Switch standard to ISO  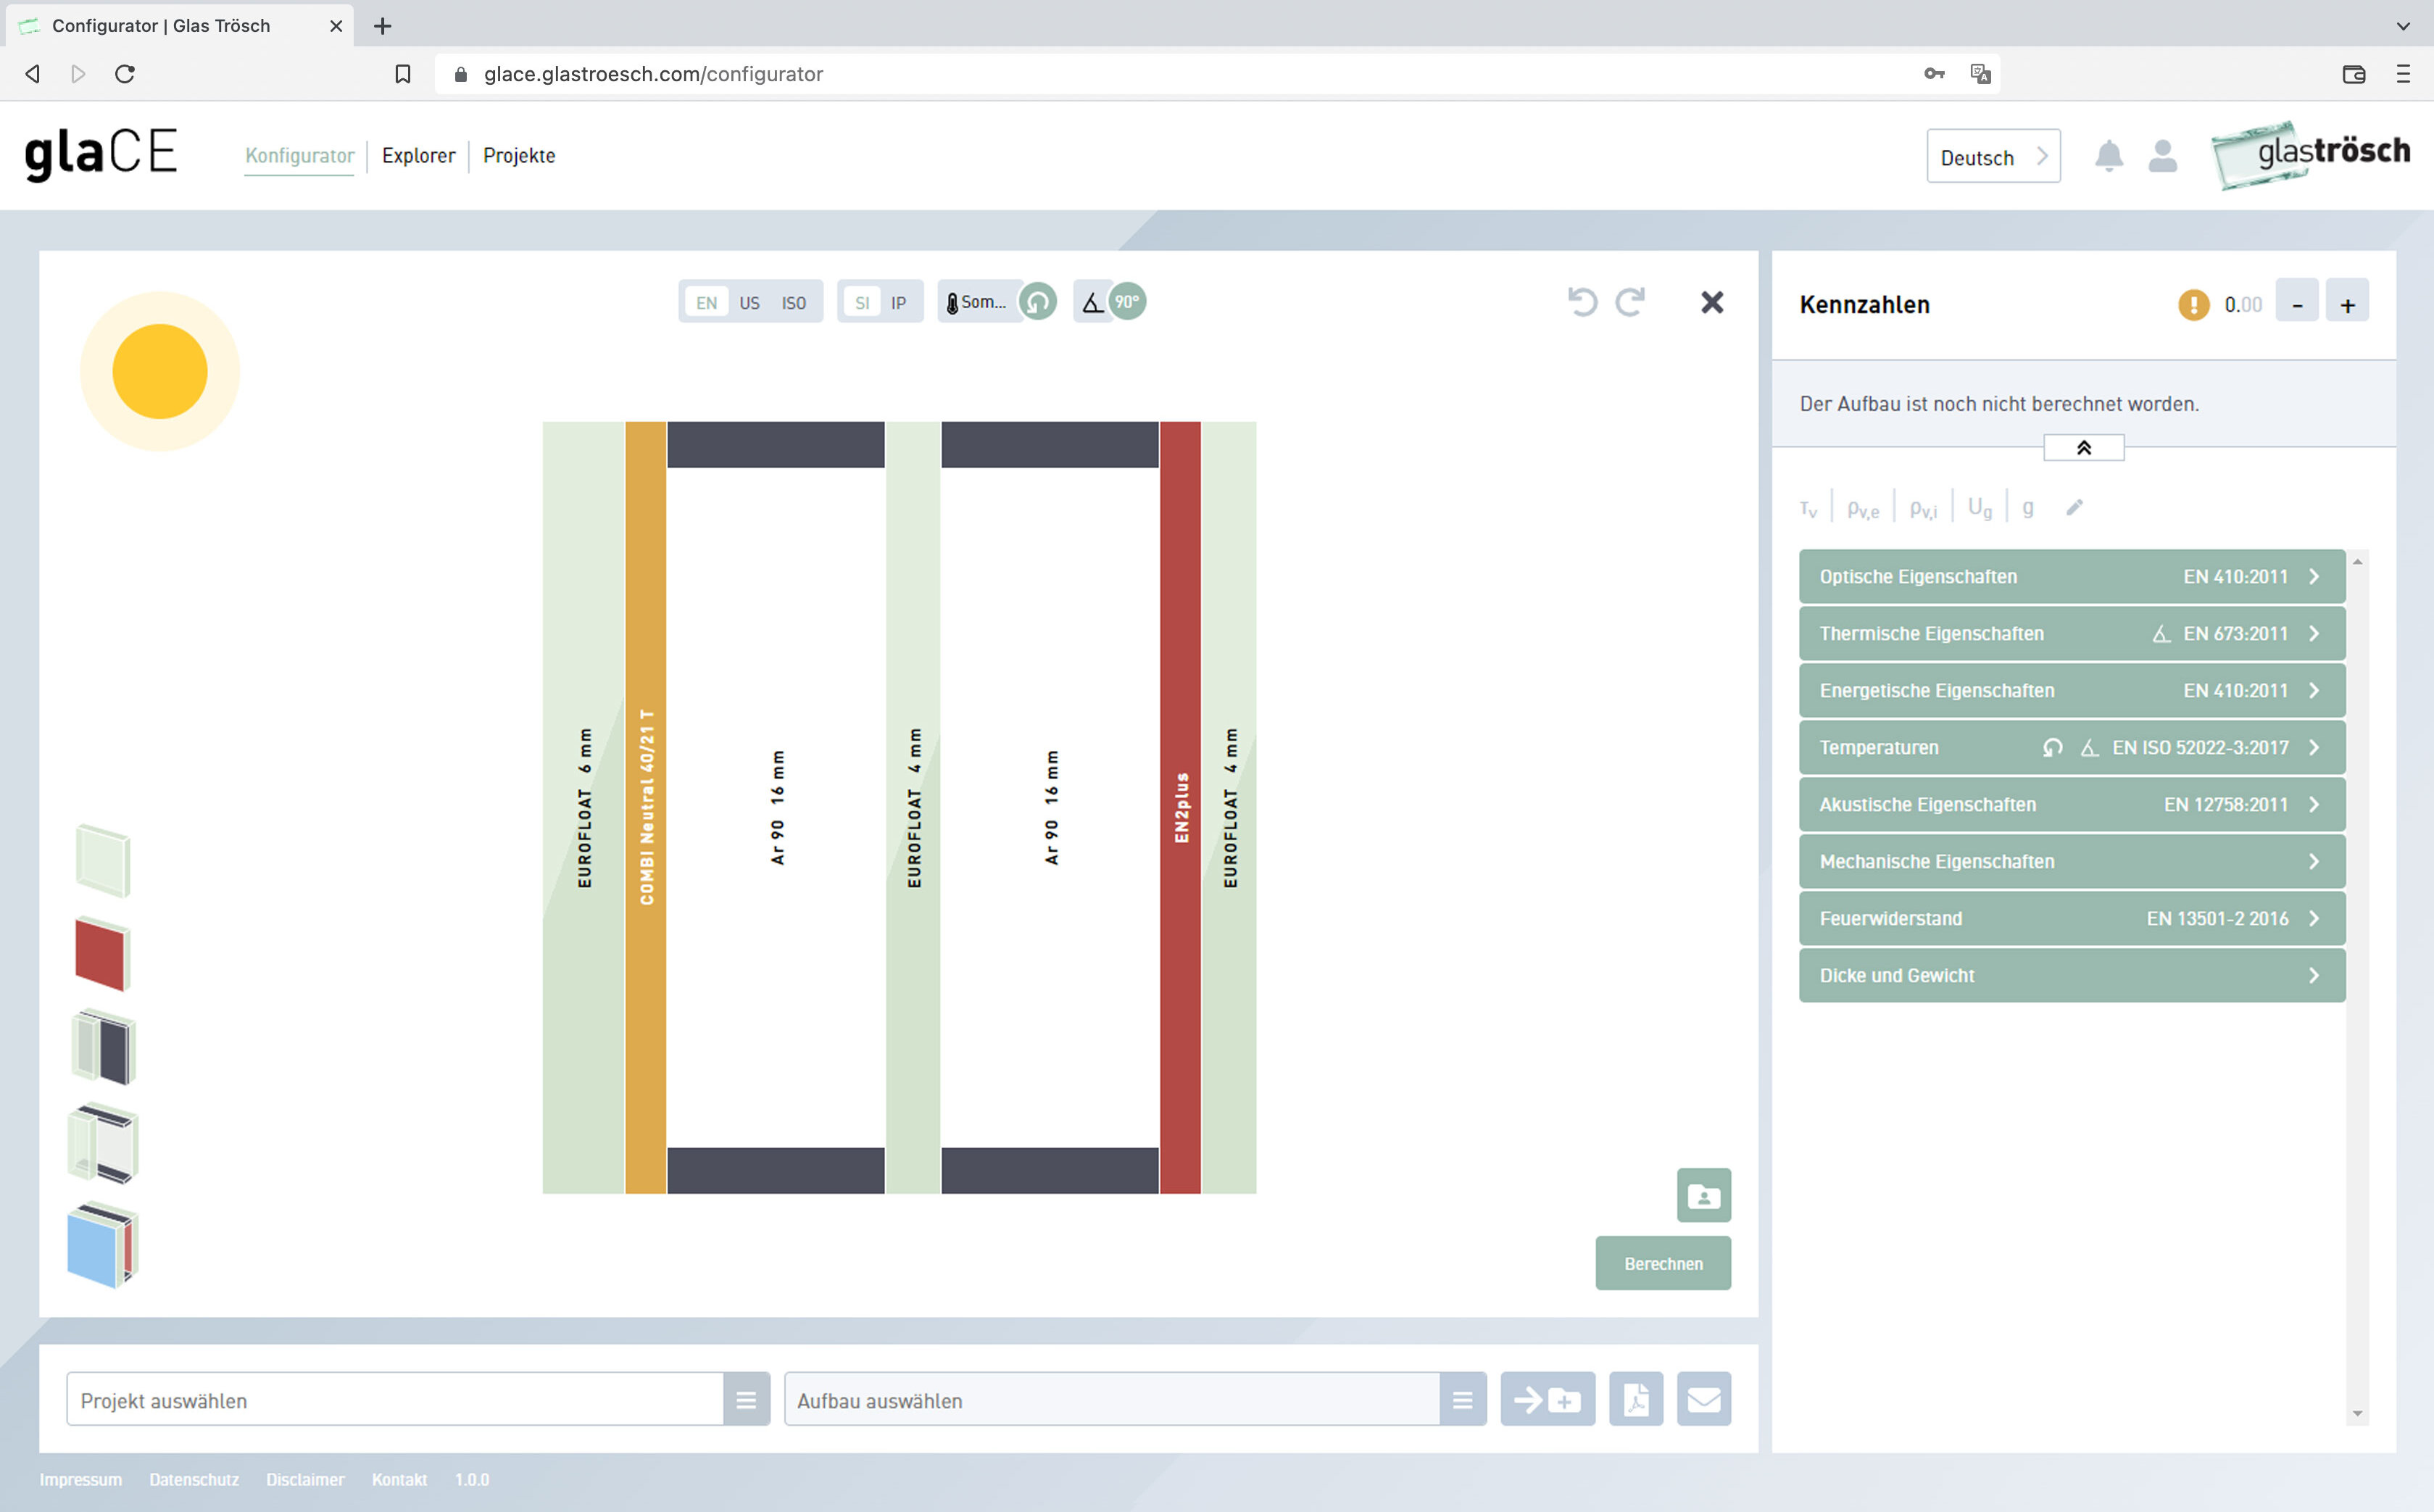click(794, 303)
